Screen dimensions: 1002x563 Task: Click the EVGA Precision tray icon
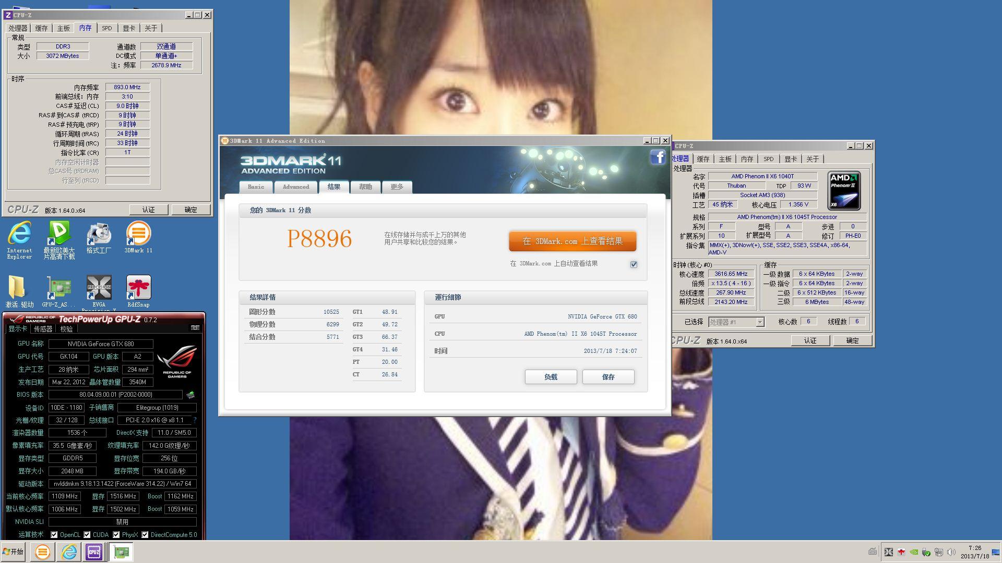[888, 552]
